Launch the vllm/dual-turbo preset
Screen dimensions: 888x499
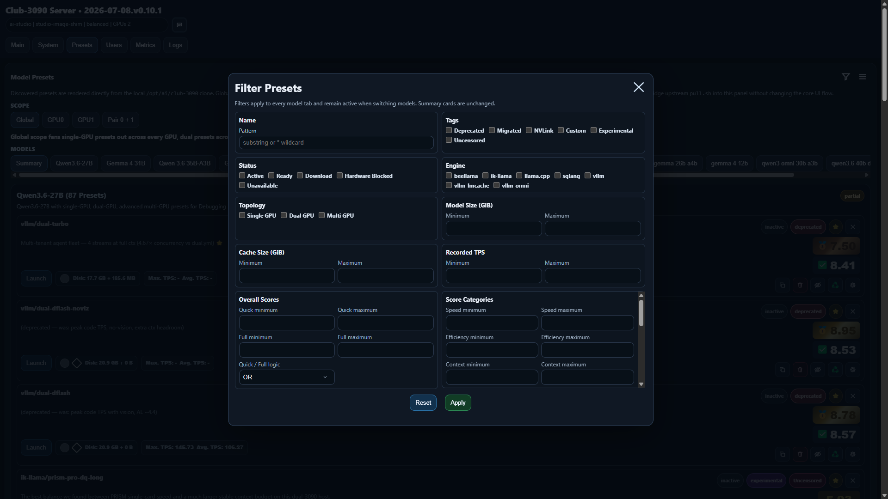(36, 278)
